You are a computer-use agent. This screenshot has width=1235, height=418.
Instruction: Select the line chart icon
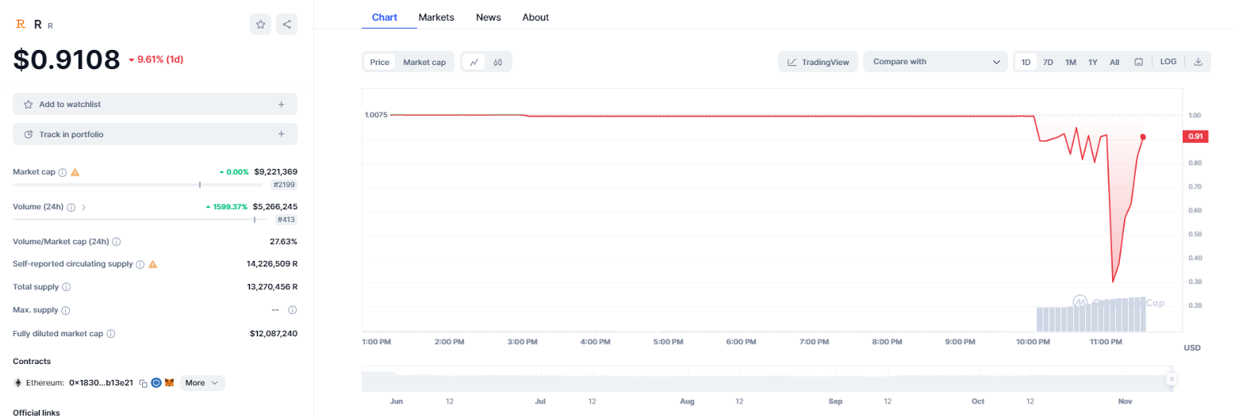tap(474, 62)
